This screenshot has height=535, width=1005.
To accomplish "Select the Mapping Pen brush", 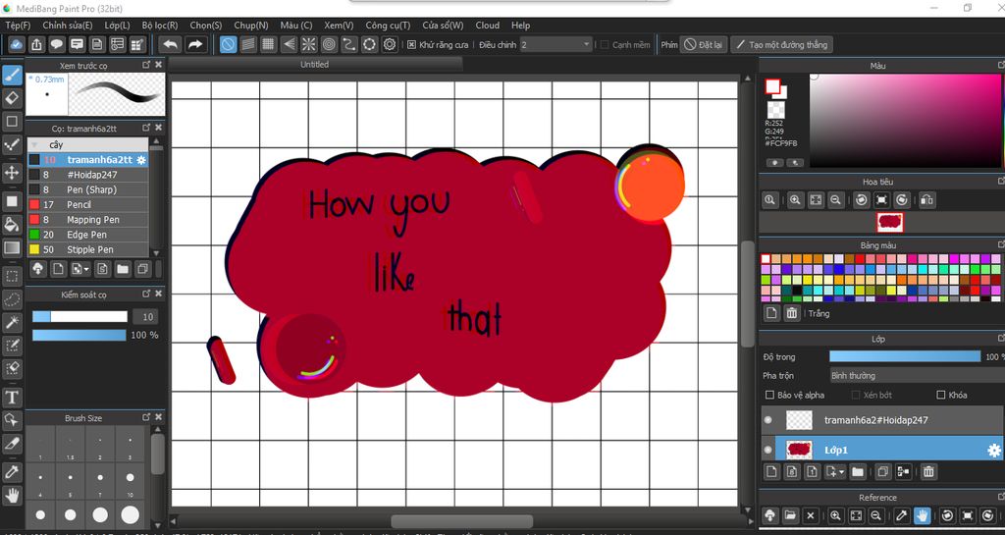I will tap(87, 220).
